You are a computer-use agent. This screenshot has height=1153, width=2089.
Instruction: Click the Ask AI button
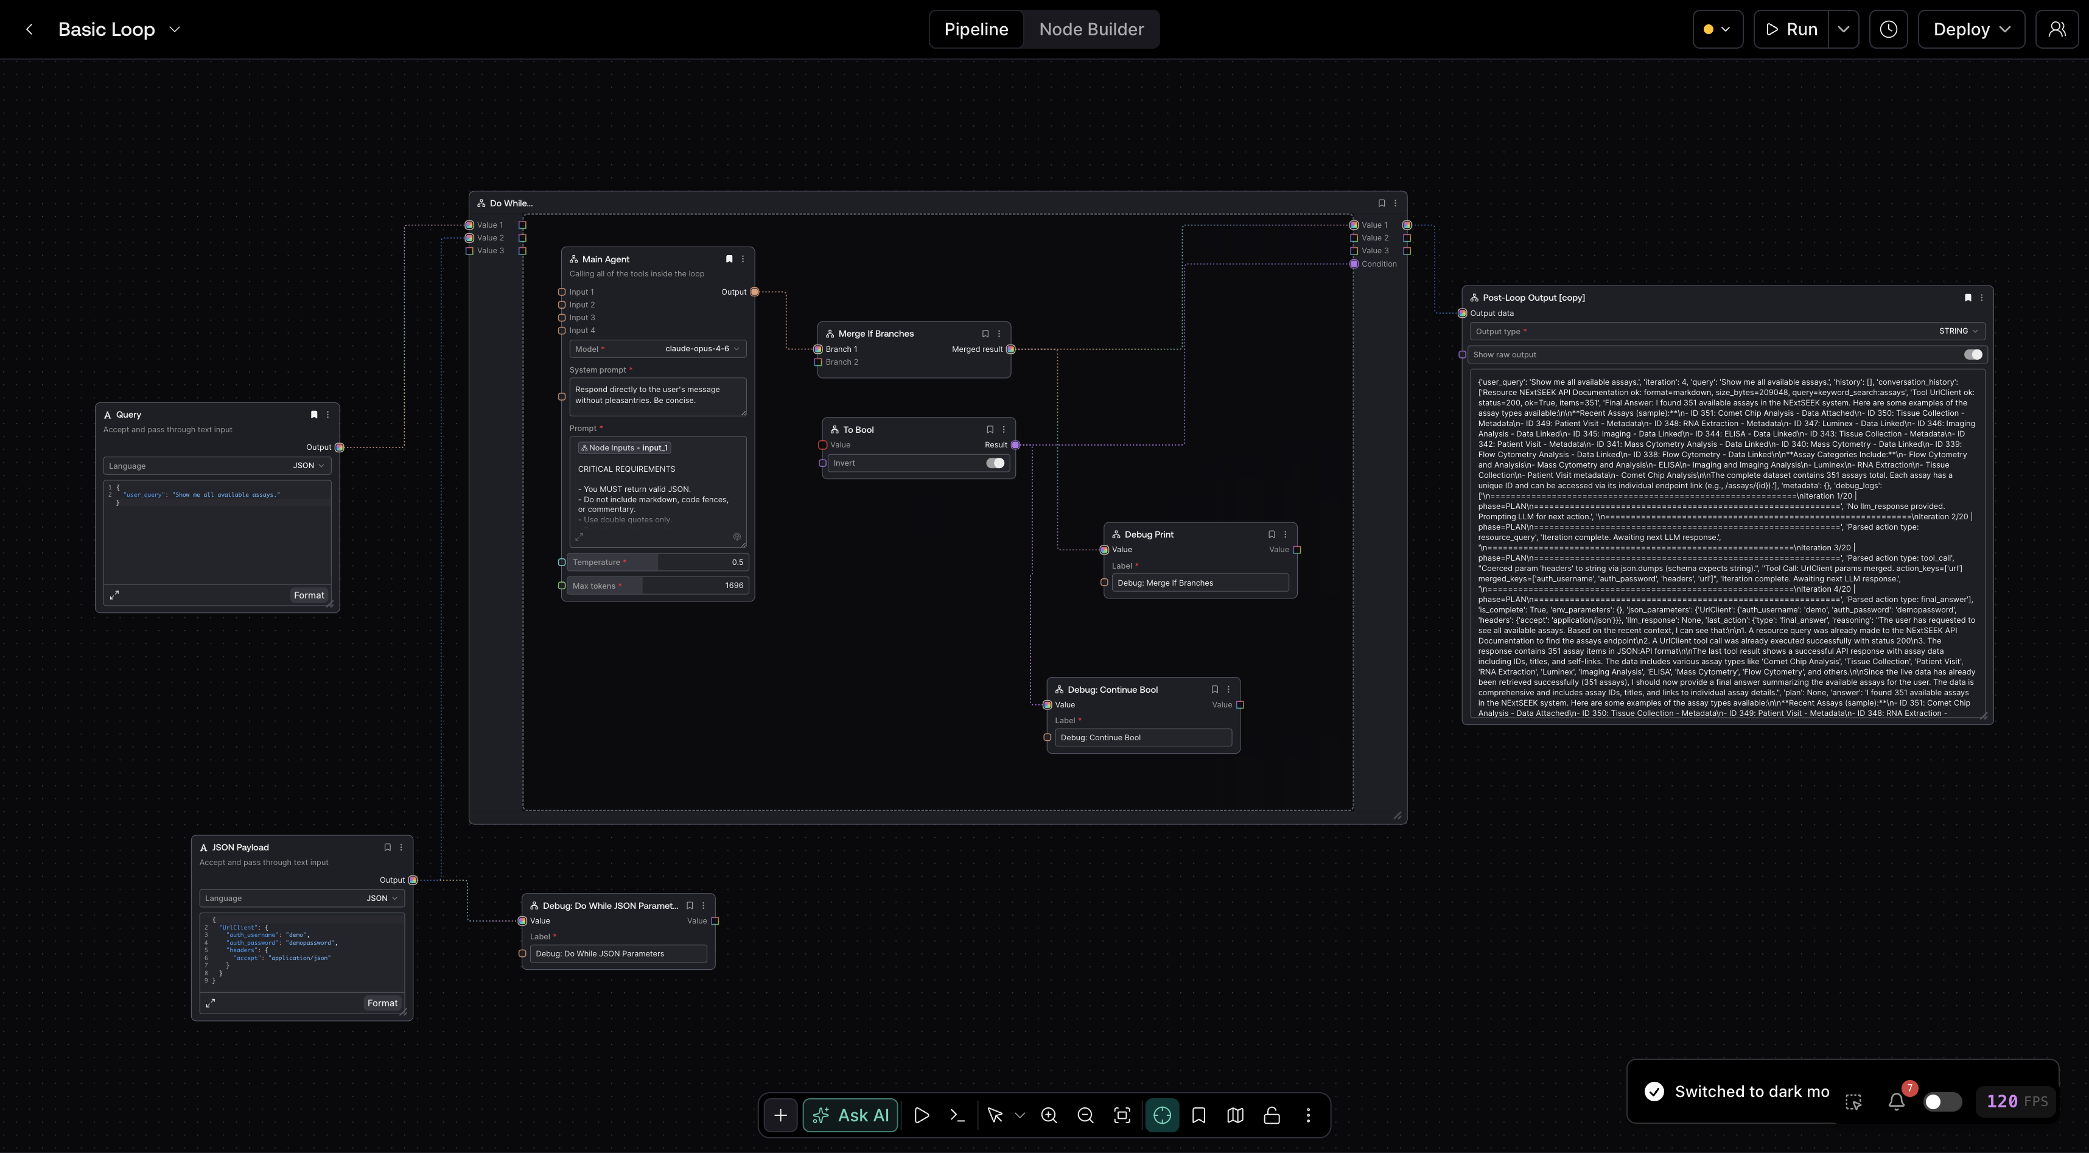pyautogui.click(x=851, y=1115)
